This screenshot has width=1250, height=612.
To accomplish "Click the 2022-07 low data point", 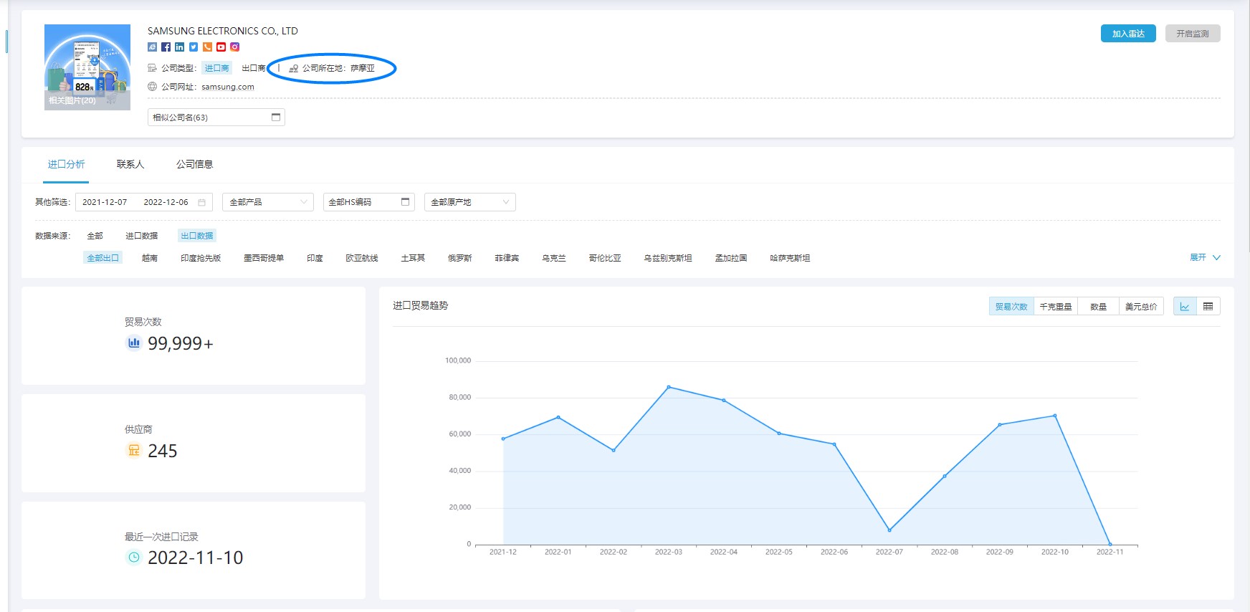I will (889, 530).
